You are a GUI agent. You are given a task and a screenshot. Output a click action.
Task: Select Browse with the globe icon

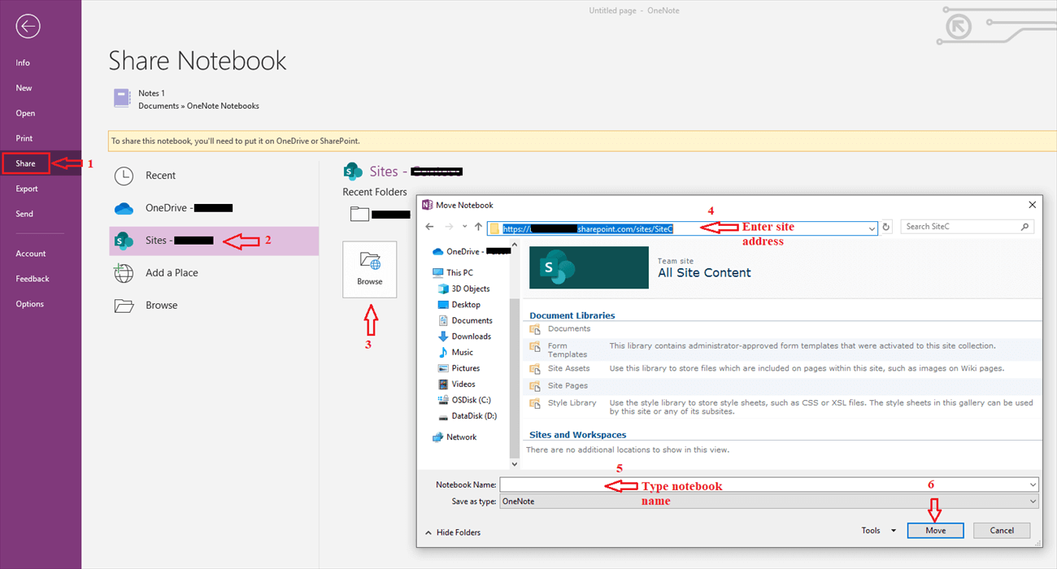(x=370, y=269)
